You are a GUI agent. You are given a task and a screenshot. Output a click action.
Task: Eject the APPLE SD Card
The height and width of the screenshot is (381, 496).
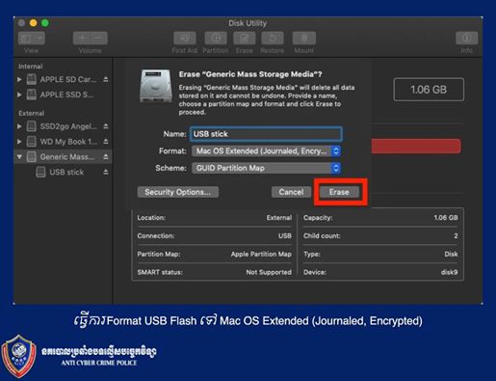pos(106,79)
